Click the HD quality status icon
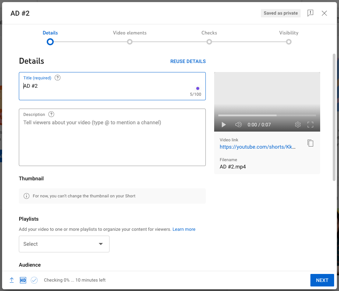 coord(23,280)
